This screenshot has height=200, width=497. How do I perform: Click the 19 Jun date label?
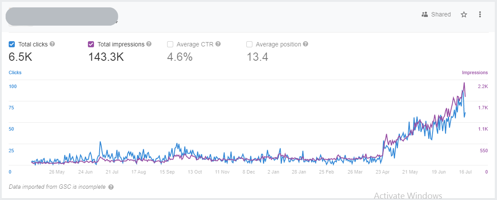click(439, 172)
